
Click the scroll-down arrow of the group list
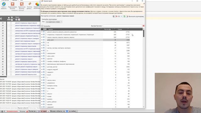pyautogui.click(x=144, y=107)
